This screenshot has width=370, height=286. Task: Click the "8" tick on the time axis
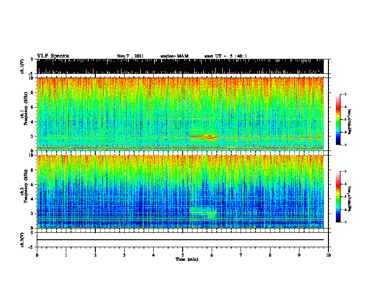coord(270,255)
